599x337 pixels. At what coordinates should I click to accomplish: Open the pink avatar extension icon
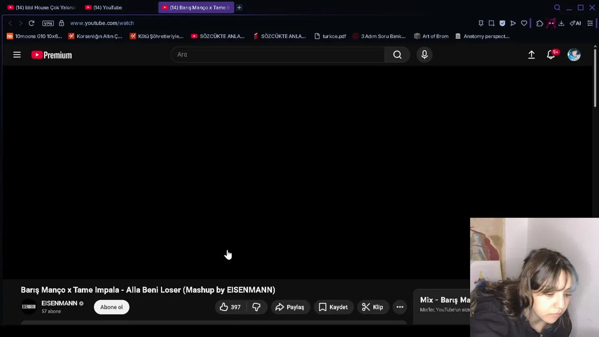tap(551, 23)
